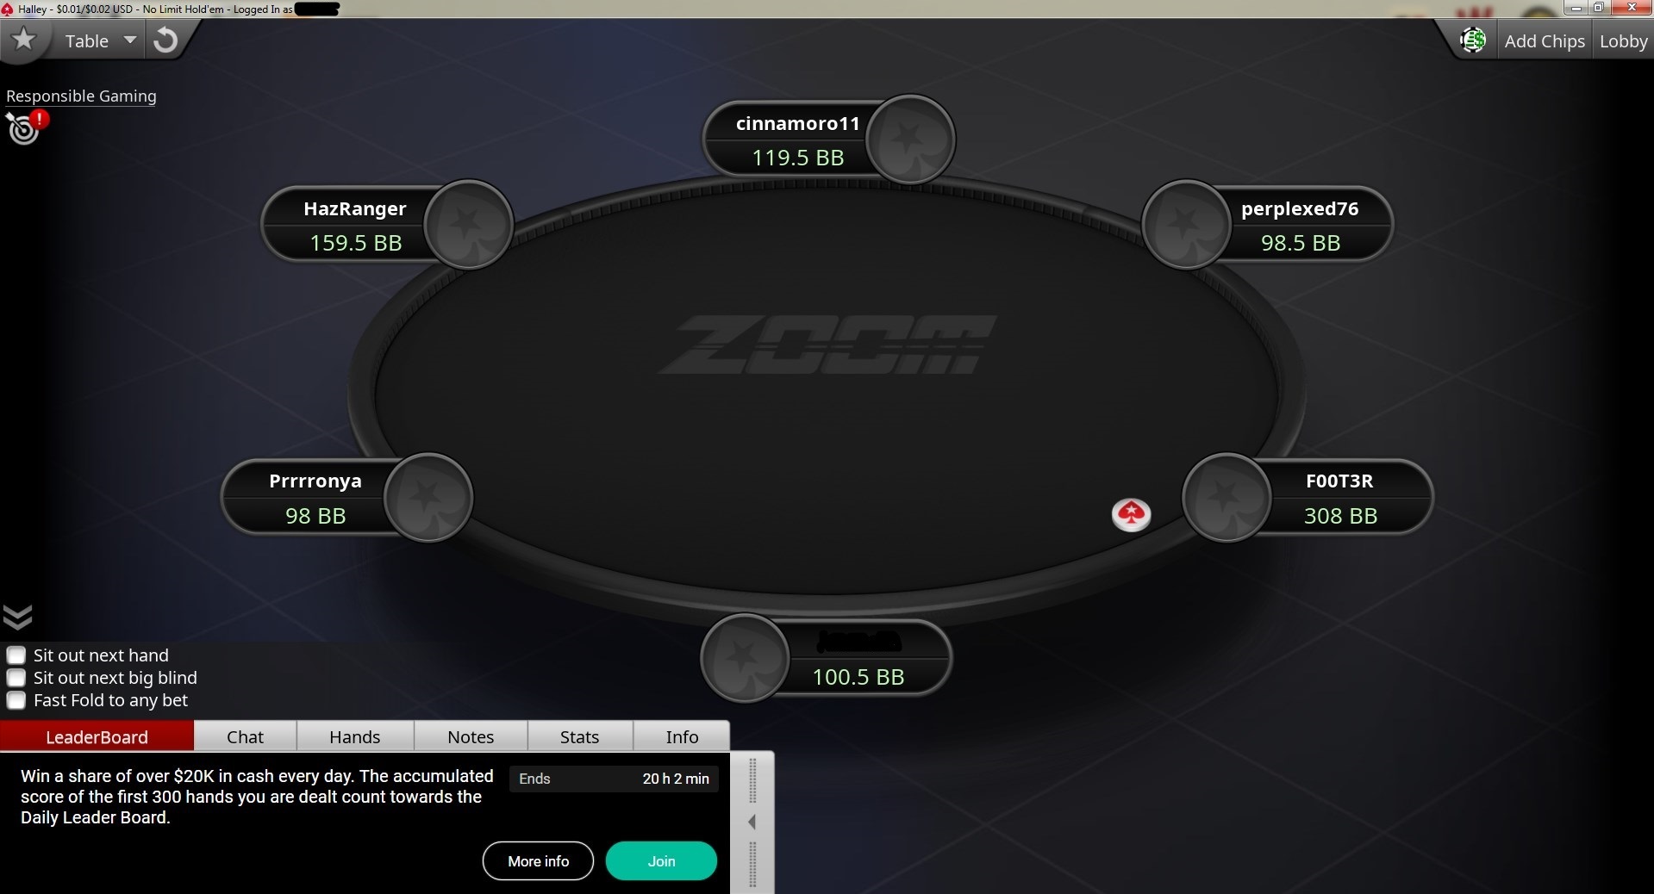1654x894 pixels.
Task: Open the Stats tab
Action: [x=579, y=736]
